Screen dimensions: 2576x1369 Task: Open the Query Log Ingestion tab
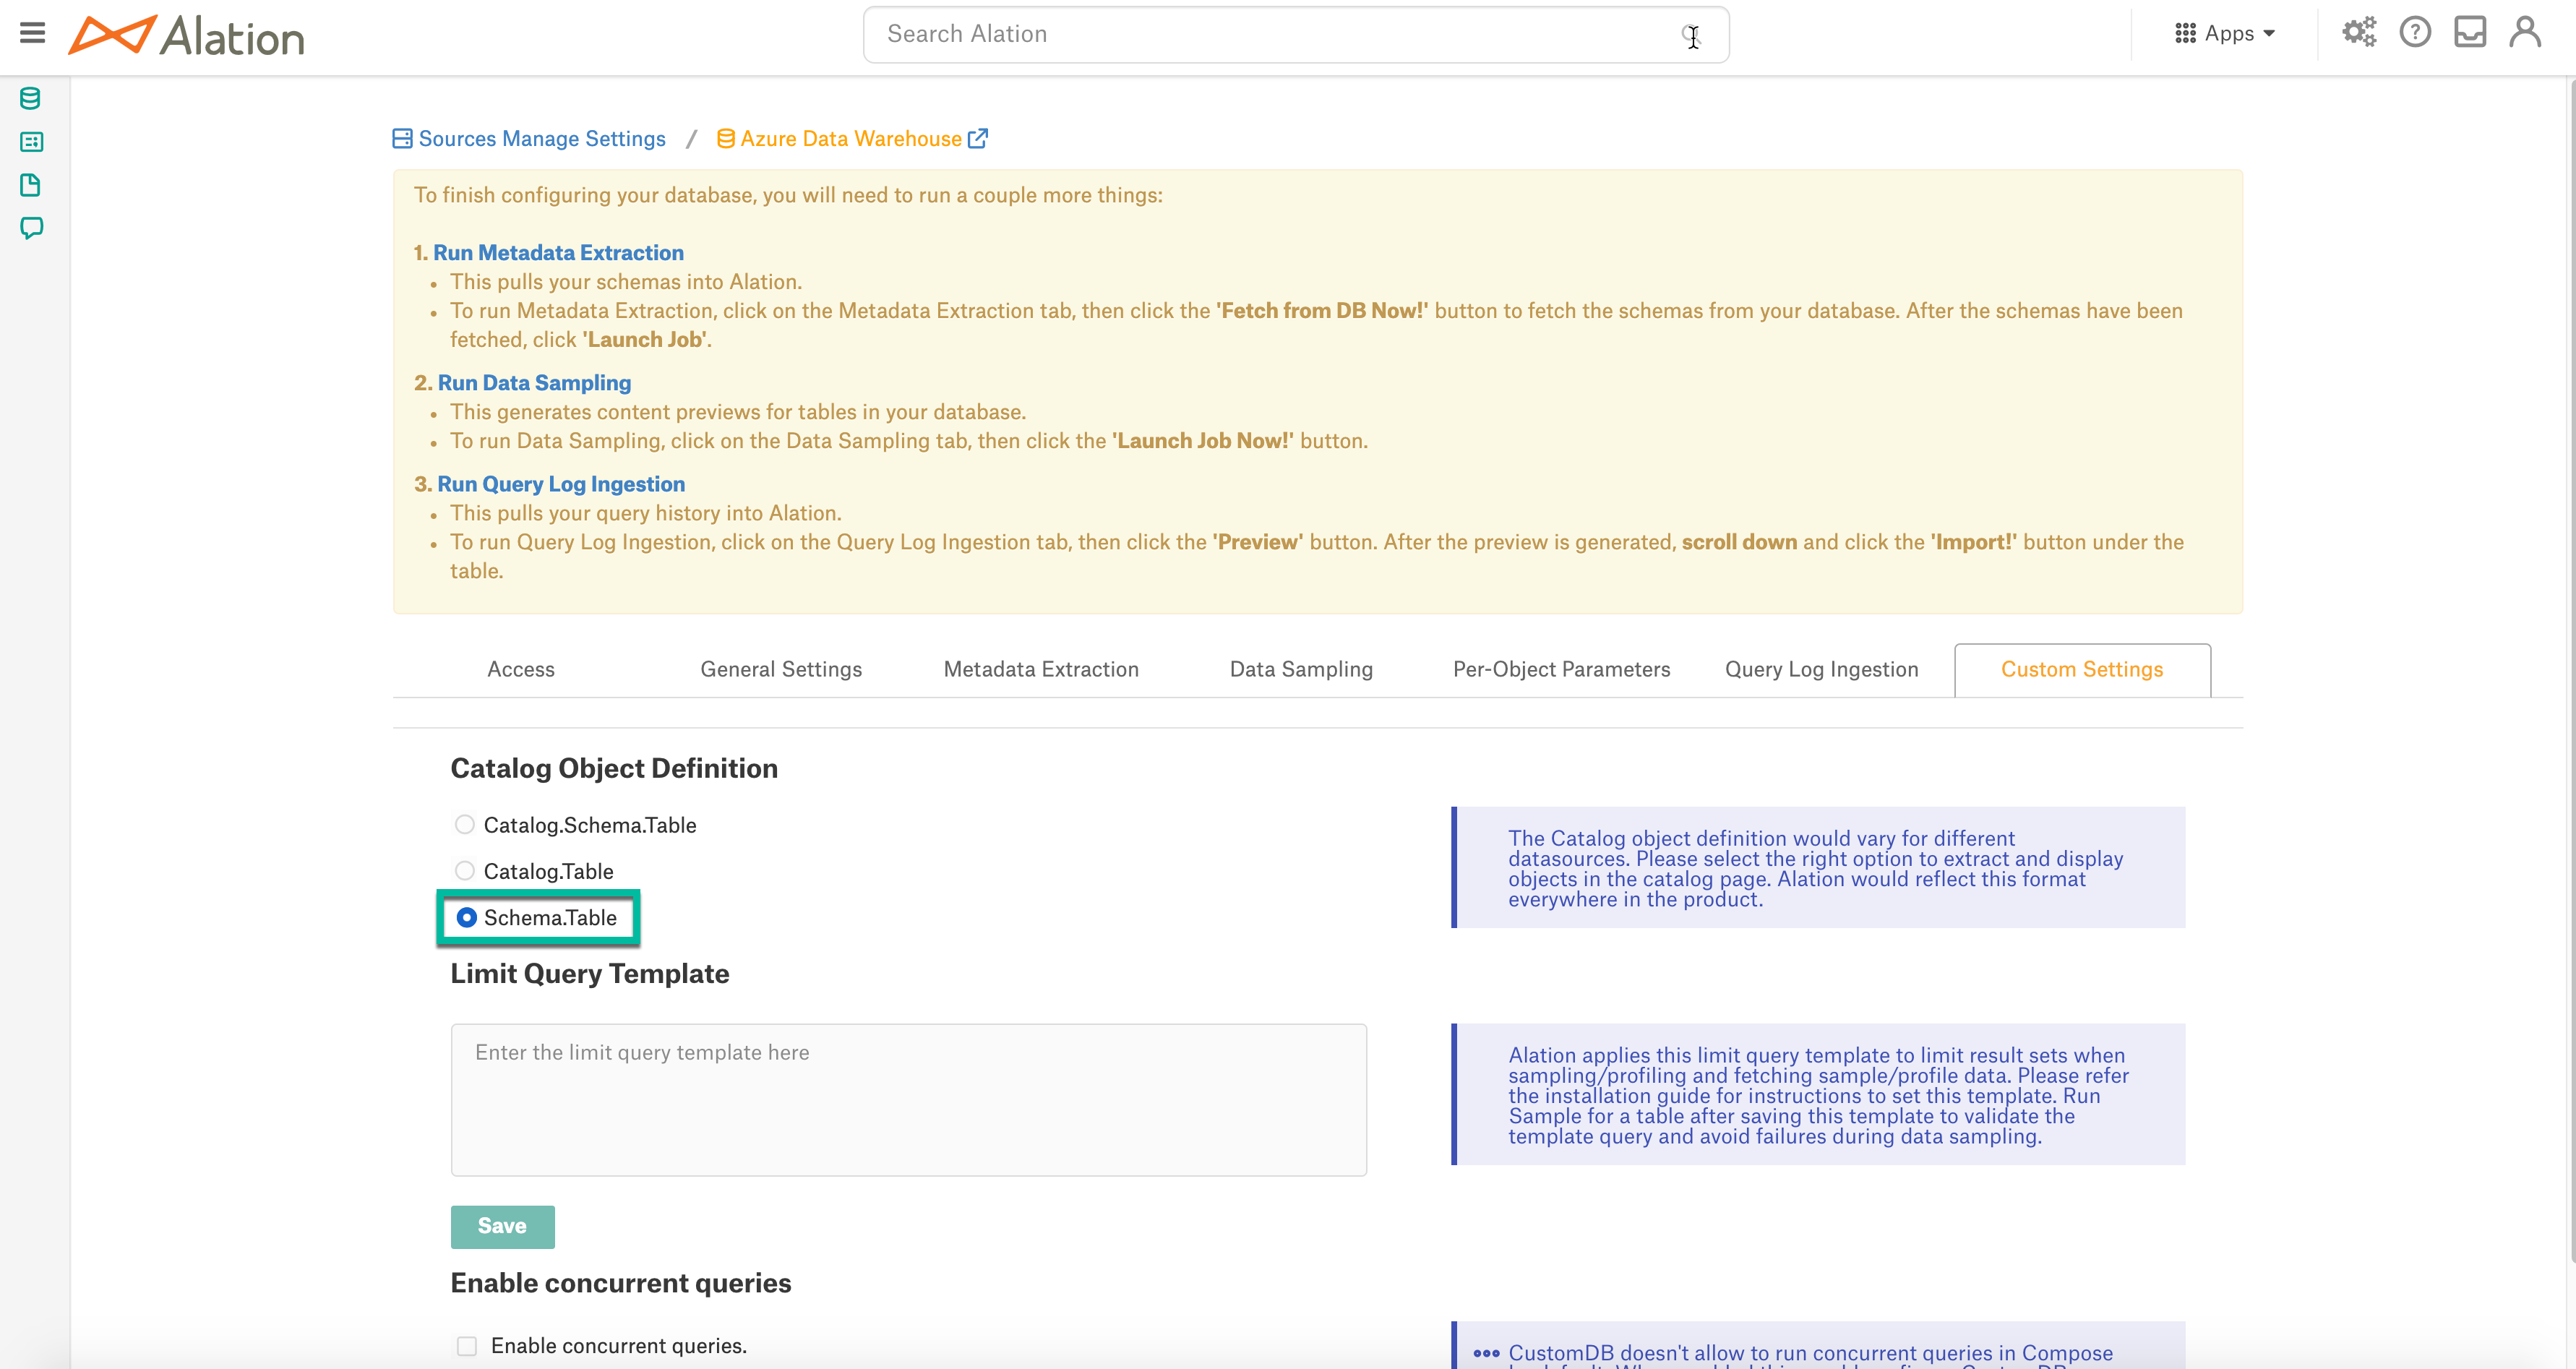[x=1821, y=669]
